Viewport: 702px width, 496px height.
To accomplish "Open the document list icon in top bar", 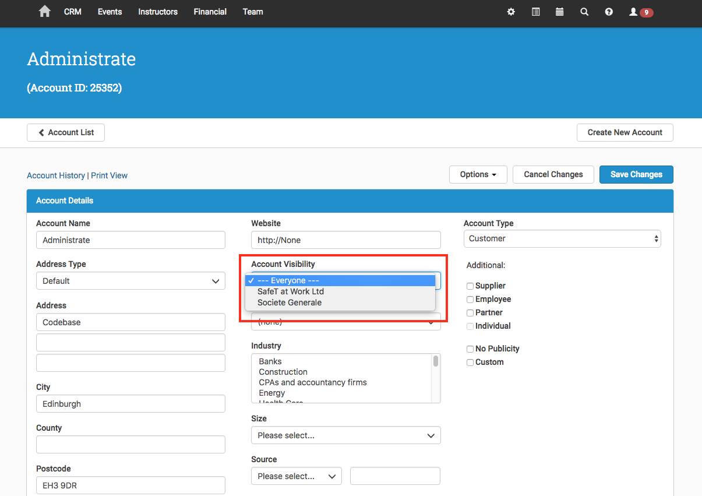I will (x=535, y=12).
